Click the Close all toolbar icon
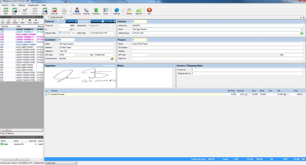The height and width of the screenshot is (165, 306). pyautogui.click(x=54, y=11)
